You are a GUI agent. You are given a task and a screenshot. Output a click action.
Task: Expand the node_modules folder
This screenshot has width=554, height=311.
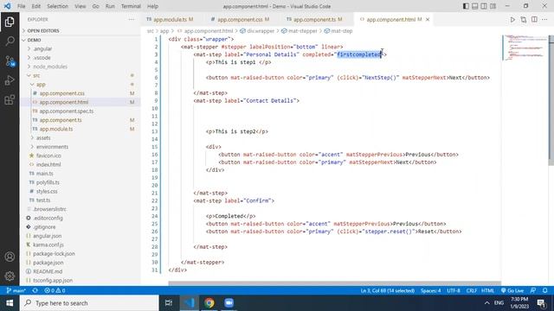point(50,67)
